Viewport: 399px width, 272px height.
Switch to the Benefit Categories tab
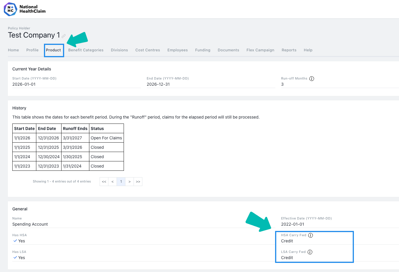click(86, 50)
